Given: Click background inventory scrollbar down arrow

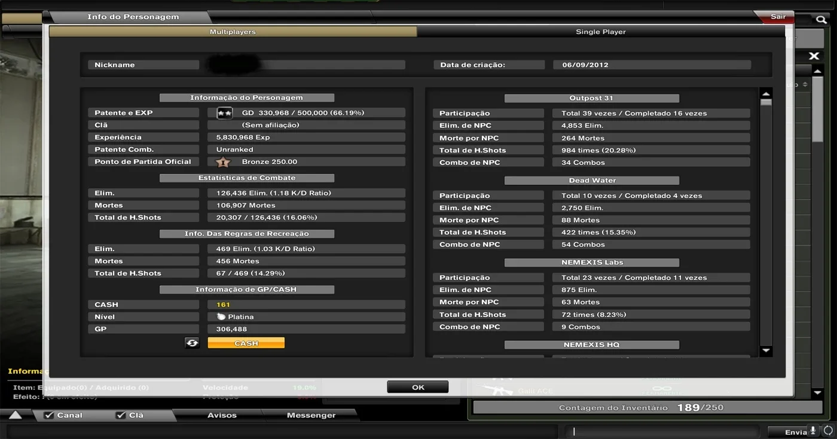Looking at the screenshot, I should click(818, 393).
